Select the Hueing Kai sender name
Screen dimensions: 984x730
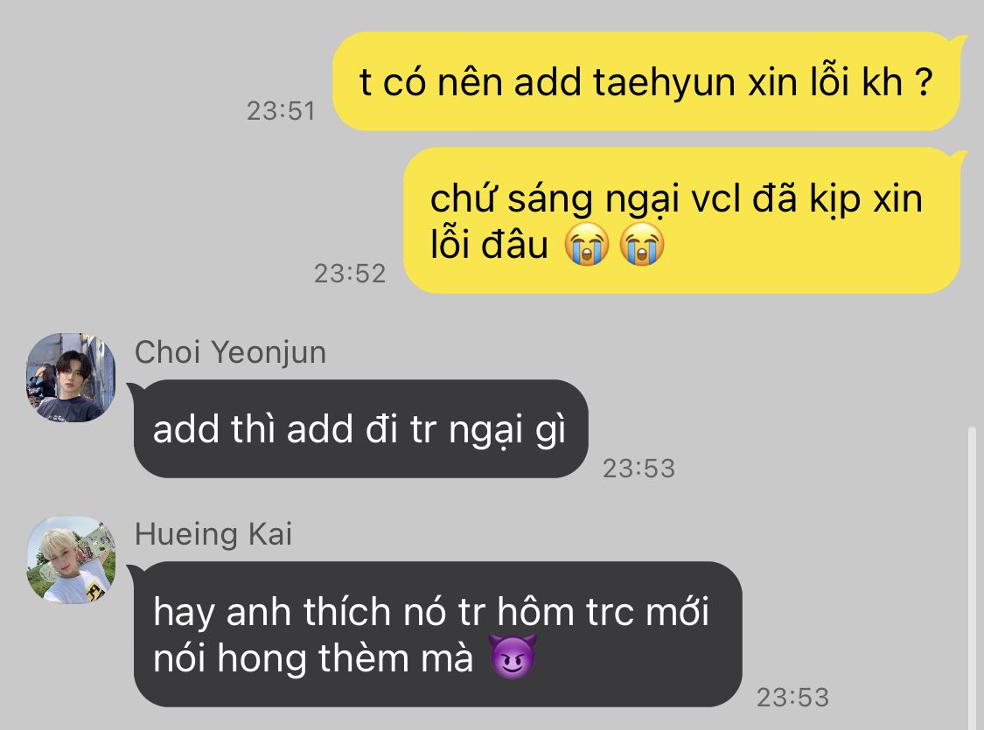[x=213, y=534]
